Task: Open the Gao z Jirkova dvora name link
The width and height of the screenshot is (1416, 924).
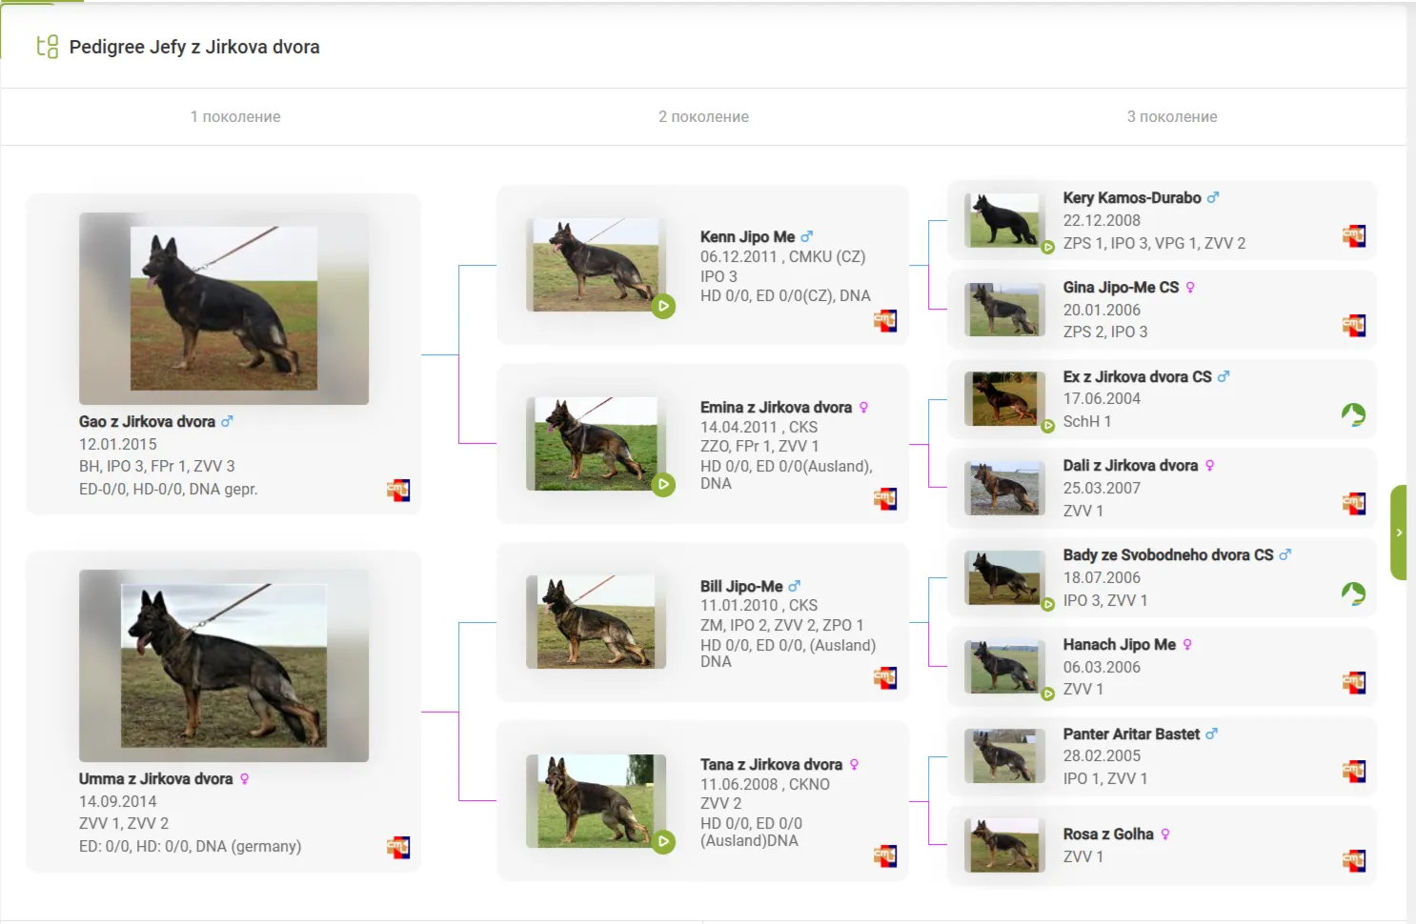Action: pyautogui.click(x=147, y=422)
